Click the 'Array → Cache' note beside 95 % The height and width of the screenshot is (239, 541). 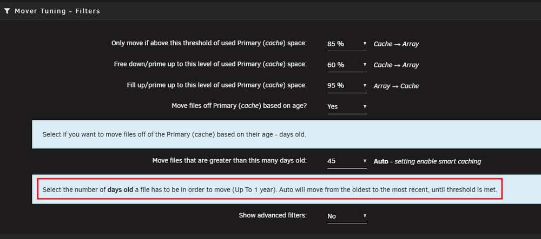pos(396,86)
